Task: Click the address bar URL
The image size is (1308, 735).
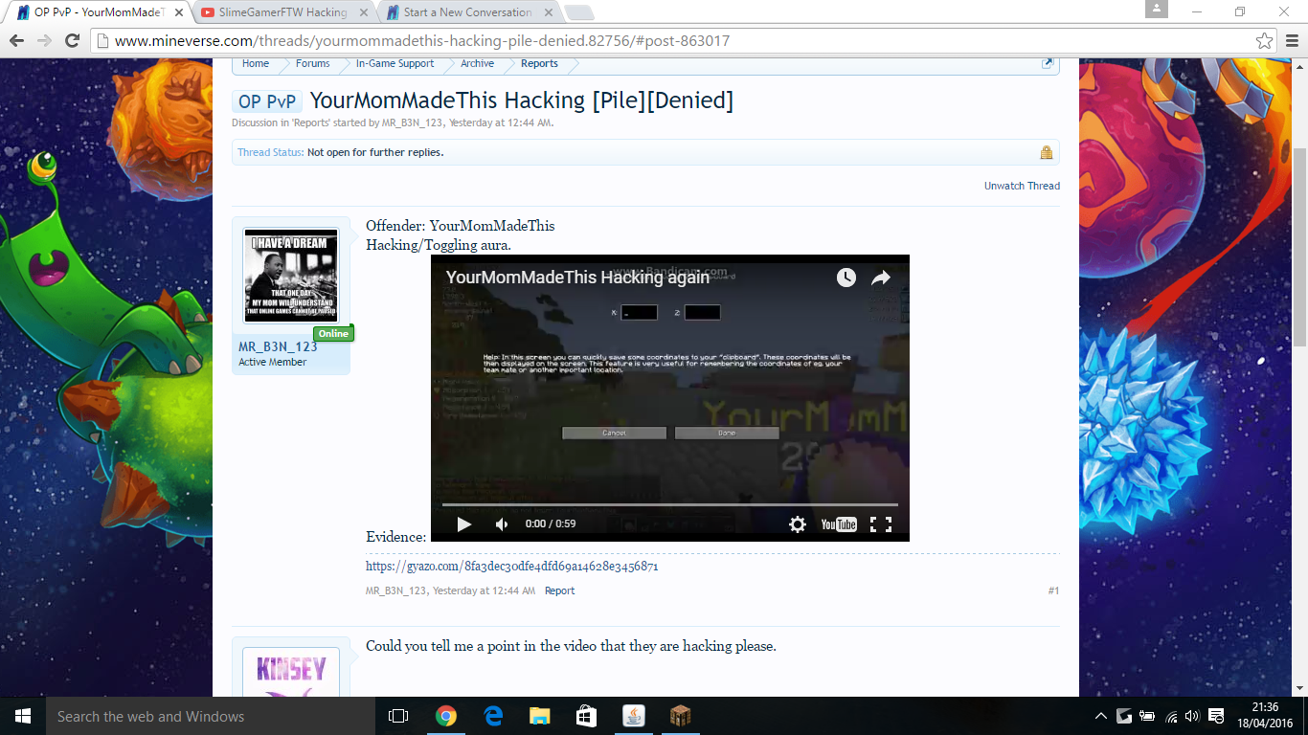Action: (422, 41)
